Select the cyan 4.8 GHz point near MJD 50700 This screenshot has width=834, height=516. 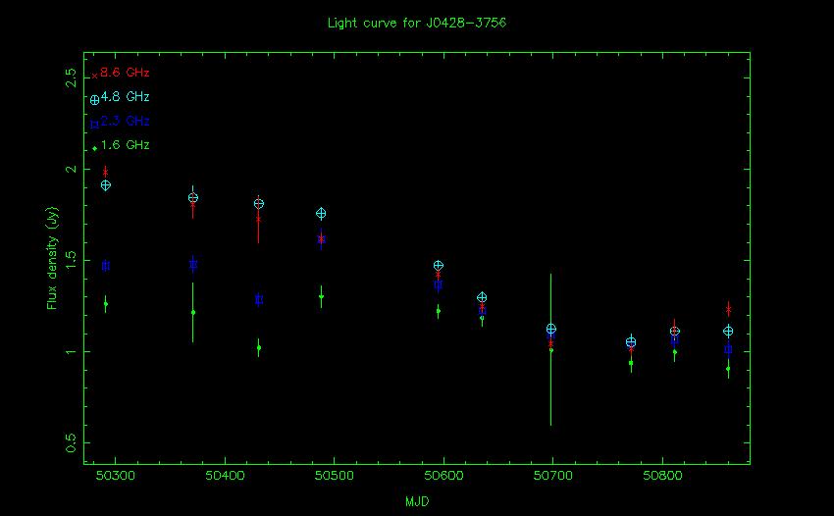[x=551, y=330]
